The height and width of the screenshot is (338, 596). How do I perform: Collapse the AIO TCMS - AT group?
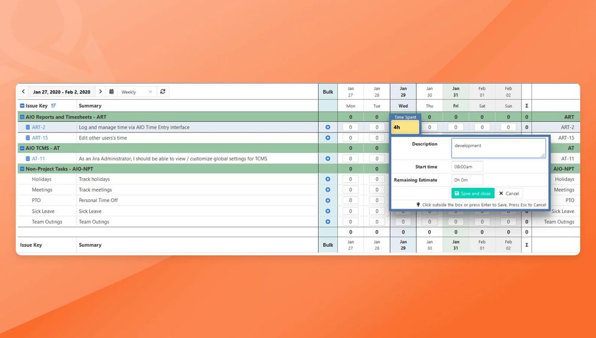tap(22, 148)
